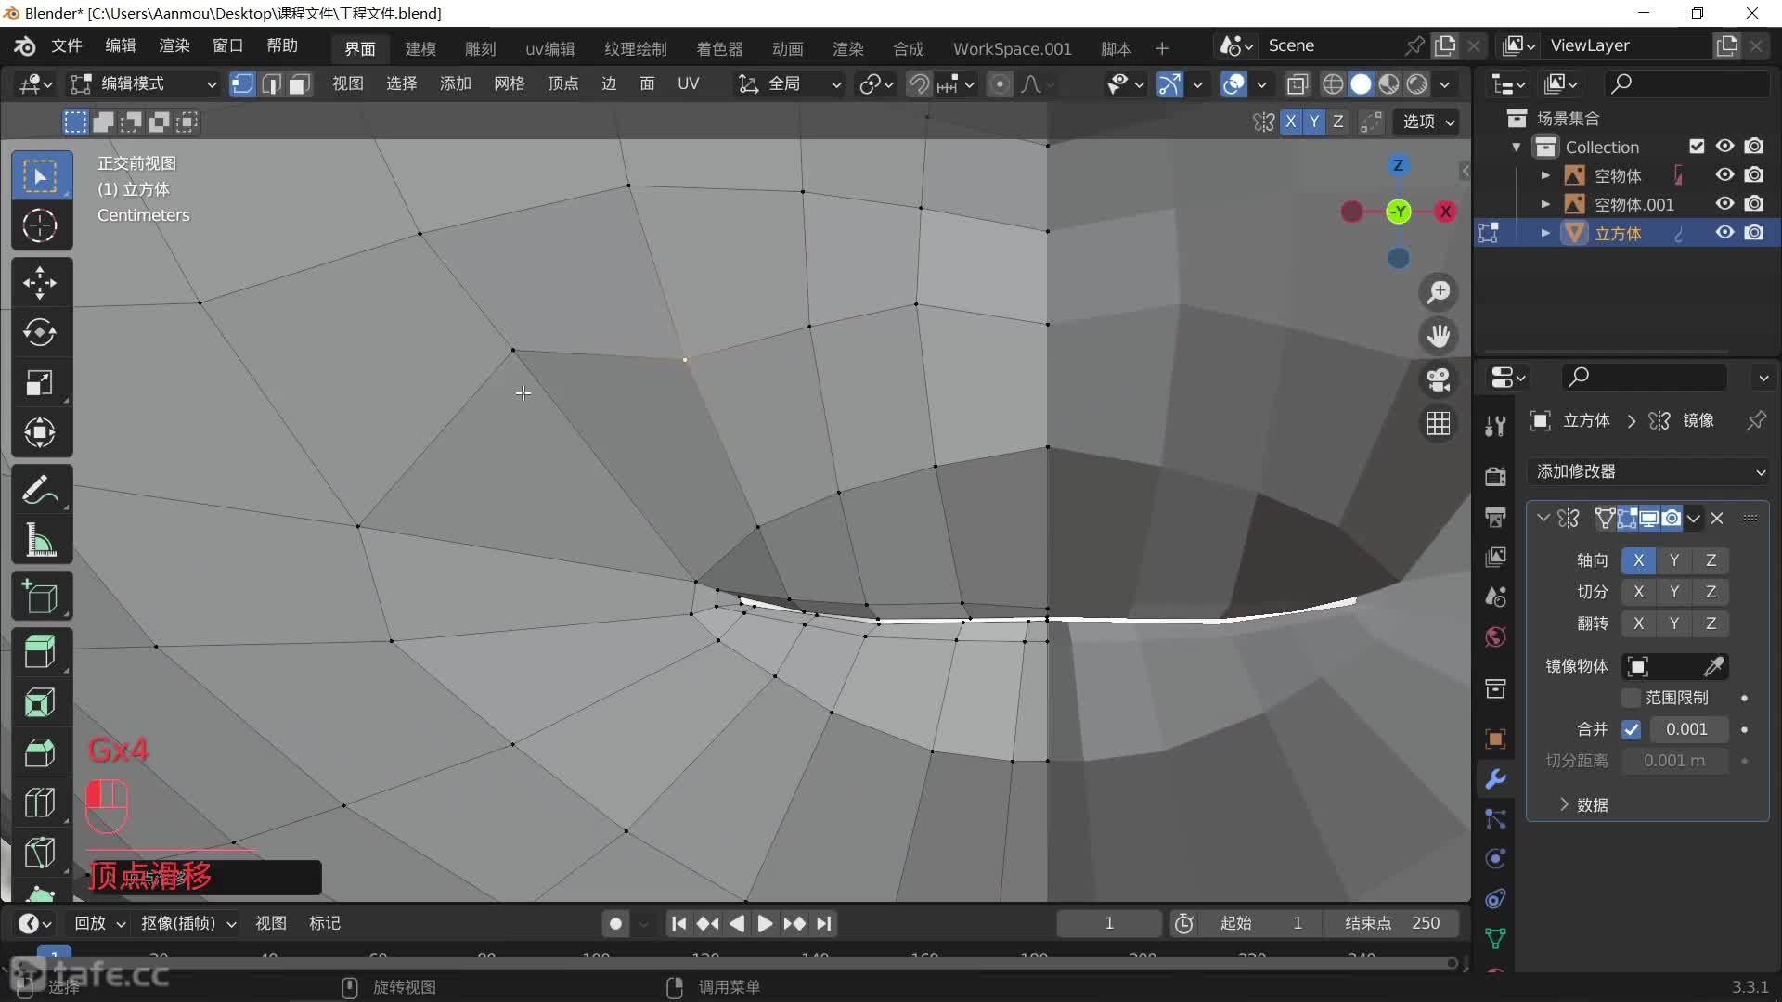
Task: Open the 抠像(插帧) dropdown
Action: pos(188,924)
